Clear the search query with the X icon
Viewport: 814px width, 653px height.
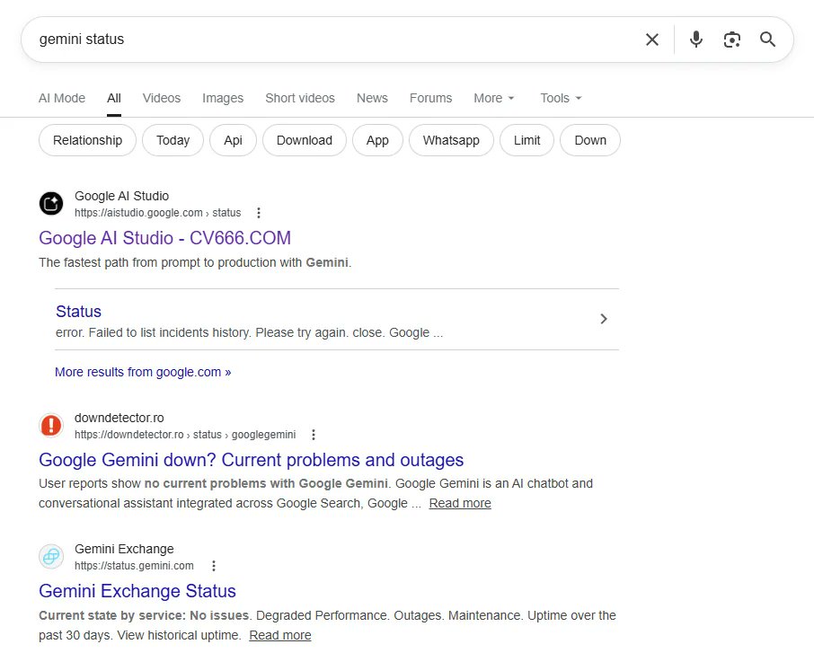(x=652, y=40)
